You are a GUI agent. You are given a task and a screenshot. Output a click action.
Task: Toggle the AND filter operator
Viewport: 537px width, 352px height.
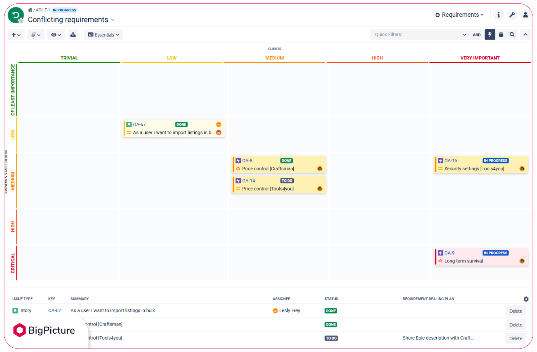click(477, 35)
